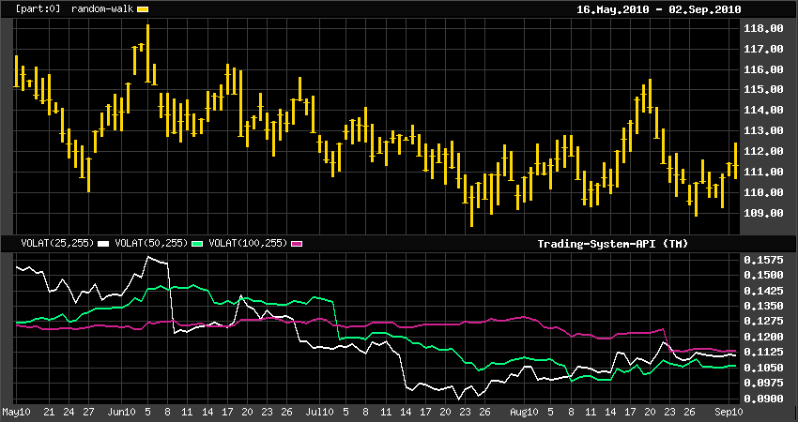798x422 pixels.
Task: Click the "Jun10" date axis label
Action: (x=123, y=411)
